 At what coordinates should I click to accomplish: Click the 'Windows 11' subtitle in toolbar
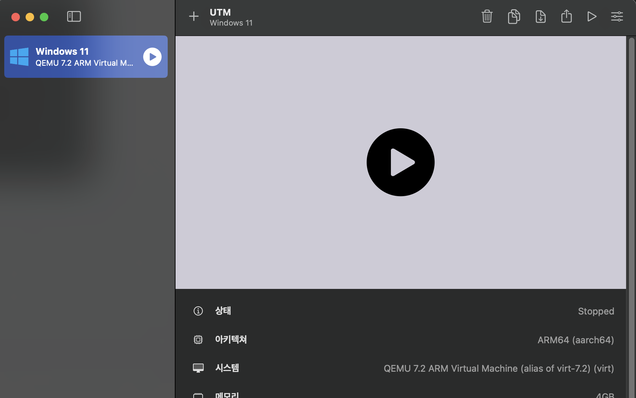[231, 23]
